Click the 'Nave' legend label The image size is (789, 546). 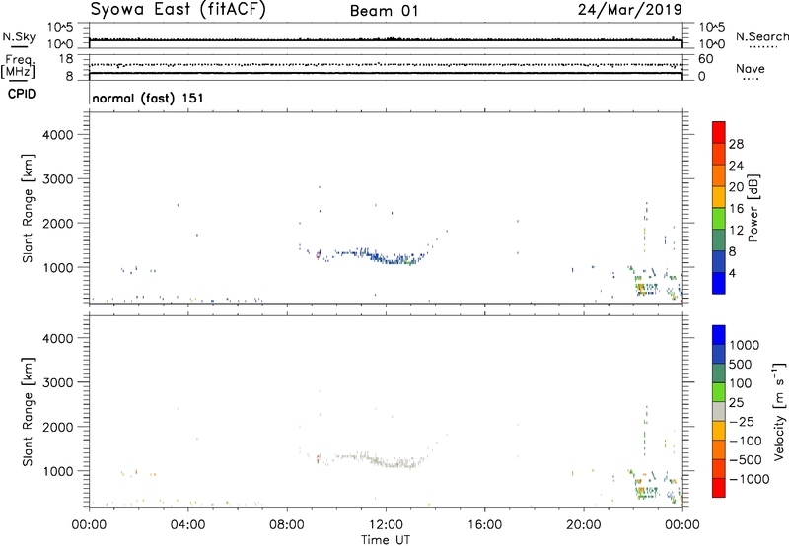point(751,68)
